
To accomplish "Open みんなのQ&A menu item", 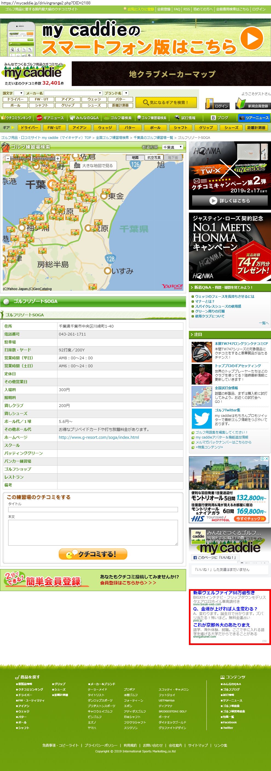I will (84, 117).
